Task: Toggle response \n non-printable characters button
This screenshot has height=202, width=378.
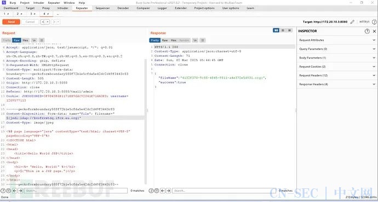Action: [x=195, y=40]
